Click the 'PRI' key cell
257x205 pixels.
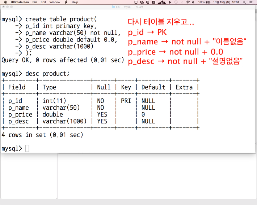tap(126, 101)
